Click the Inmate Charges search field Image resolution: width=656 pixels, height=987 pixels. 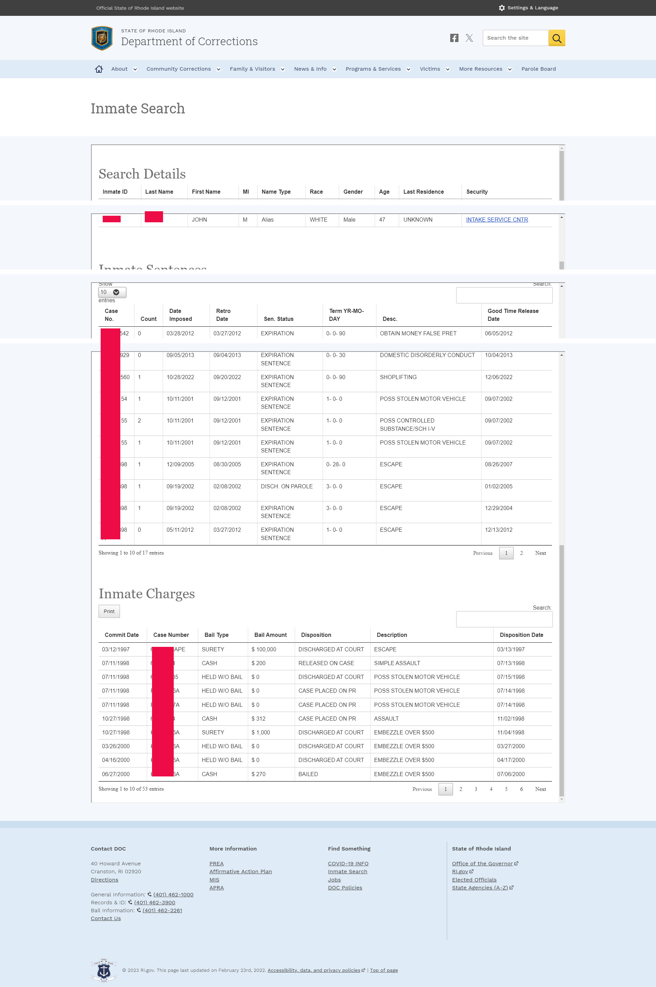point(504,619)
